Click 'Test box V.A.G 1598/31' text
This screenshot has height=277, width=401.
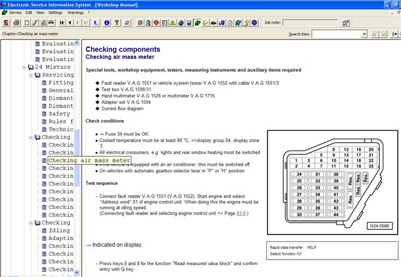(126, 89)
